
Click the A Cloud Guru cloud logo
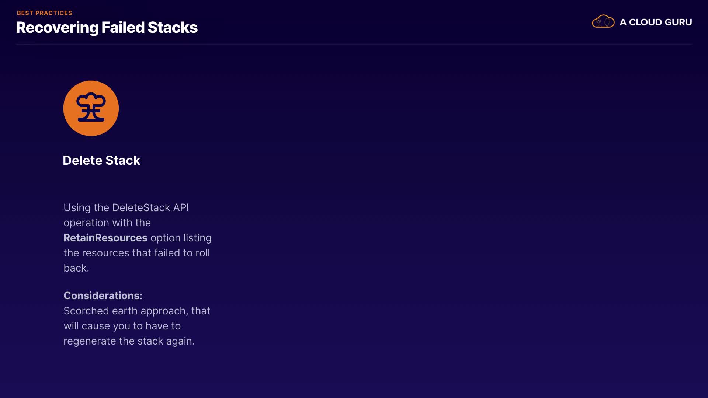[x=603, y=22]
